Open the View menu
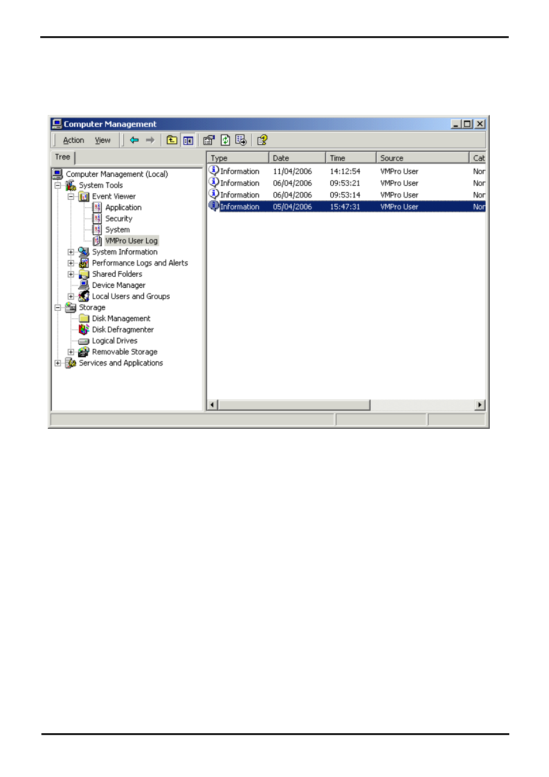Screen dimensions: 549x777 102,140
